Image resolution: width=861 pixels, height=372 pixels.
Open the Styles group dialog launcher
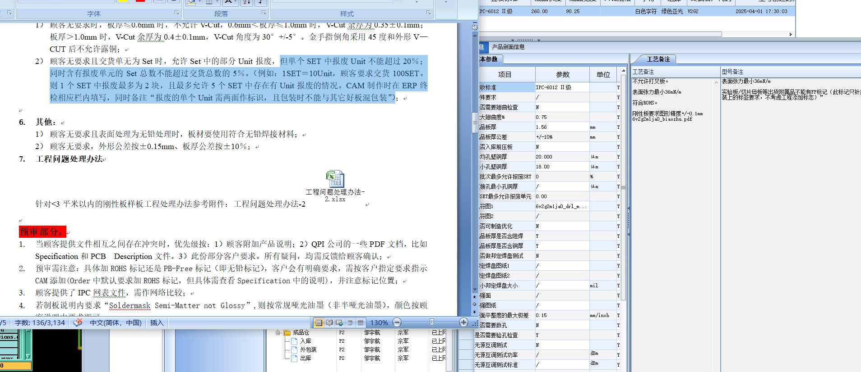(428, 13)
